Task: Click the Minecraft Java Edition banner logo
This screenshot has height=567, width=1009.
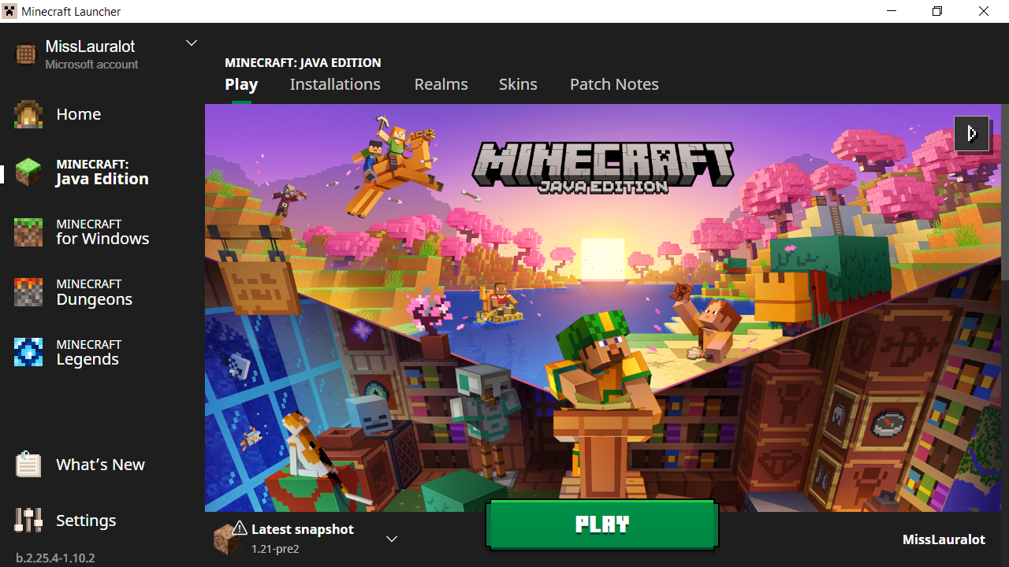Action: point(603,168)
